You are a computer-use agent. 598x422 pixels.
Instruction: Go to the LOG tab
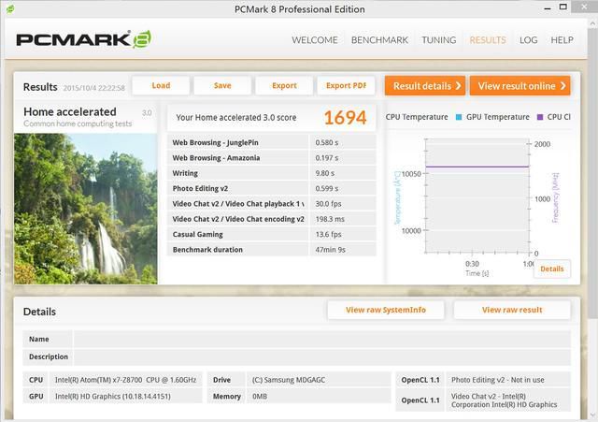coord(528,40)
